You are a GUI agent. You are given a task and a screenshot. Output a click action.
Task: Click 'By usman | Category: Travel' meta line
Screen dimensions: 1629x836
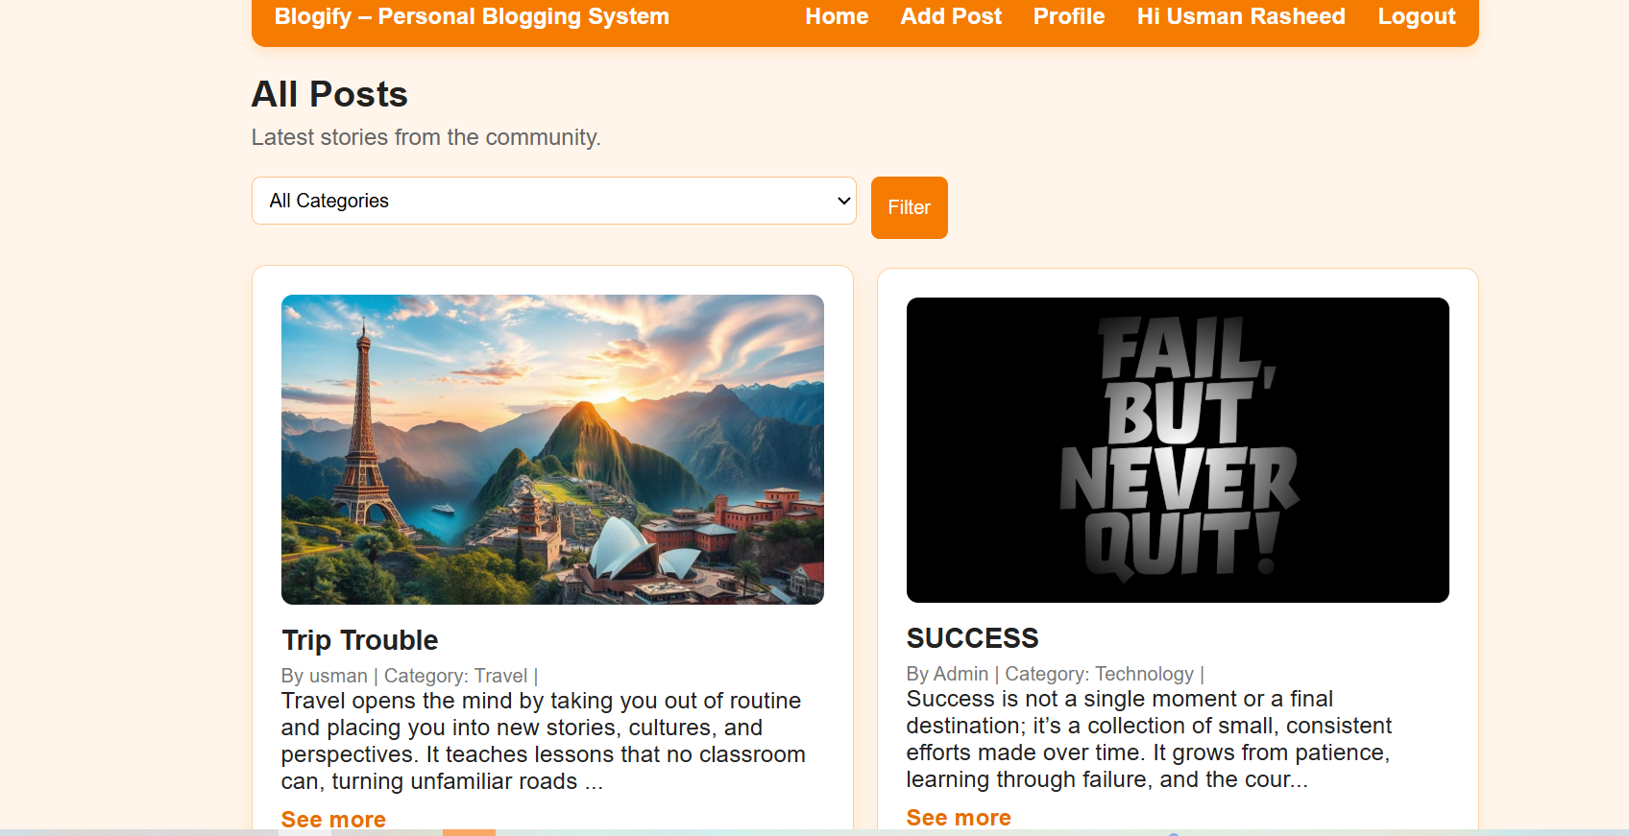(409, 676)
